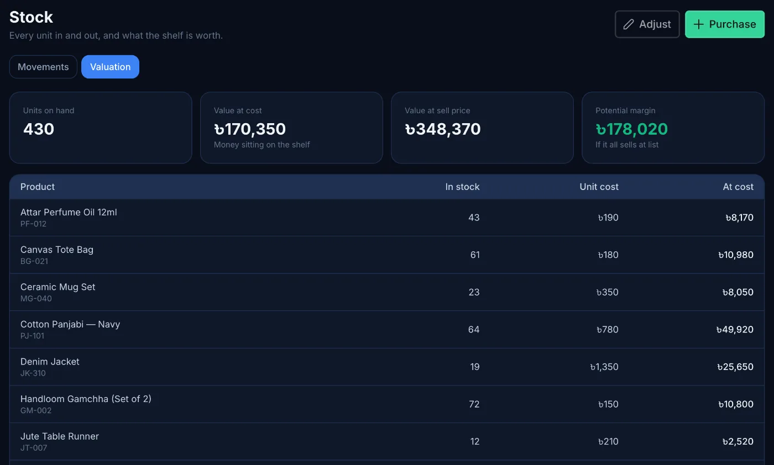
Task: Click the At cost column header
Action: click(738, 187)
